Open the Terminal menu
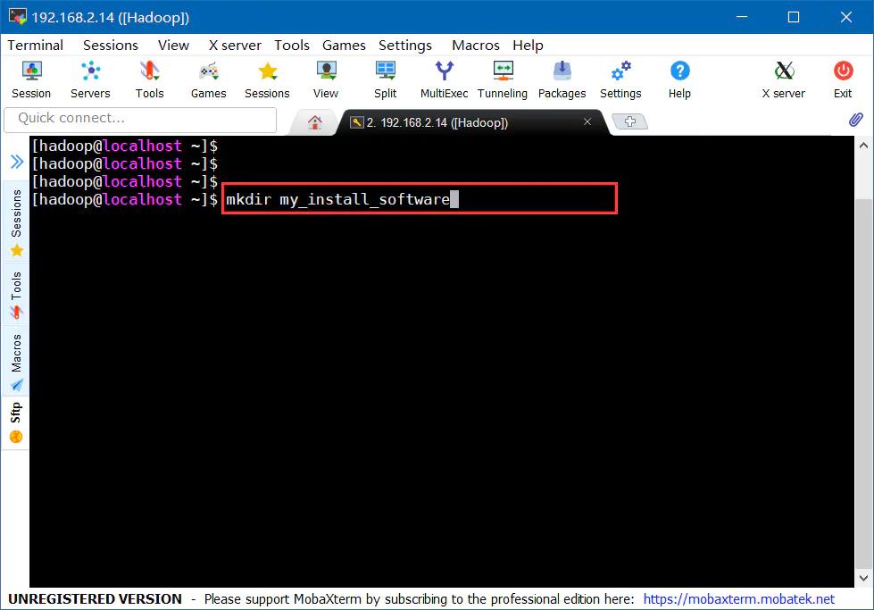Image resolution: width=874 pixels, height=610 pixels. 36,45
